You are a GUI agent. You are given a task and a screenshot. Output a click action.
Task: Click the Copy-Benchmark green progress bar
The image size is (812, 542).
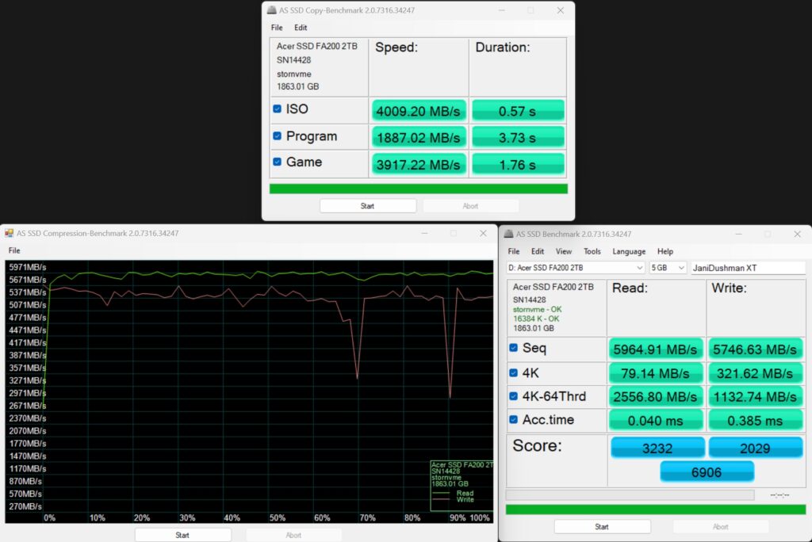pyautogui.click(x=419, y=189)
